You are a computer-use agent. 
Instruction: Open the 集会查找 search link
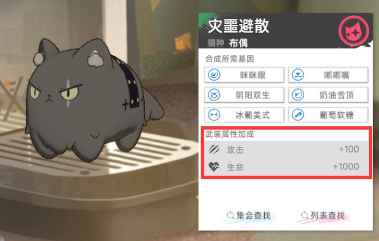(x=249, y=216)
